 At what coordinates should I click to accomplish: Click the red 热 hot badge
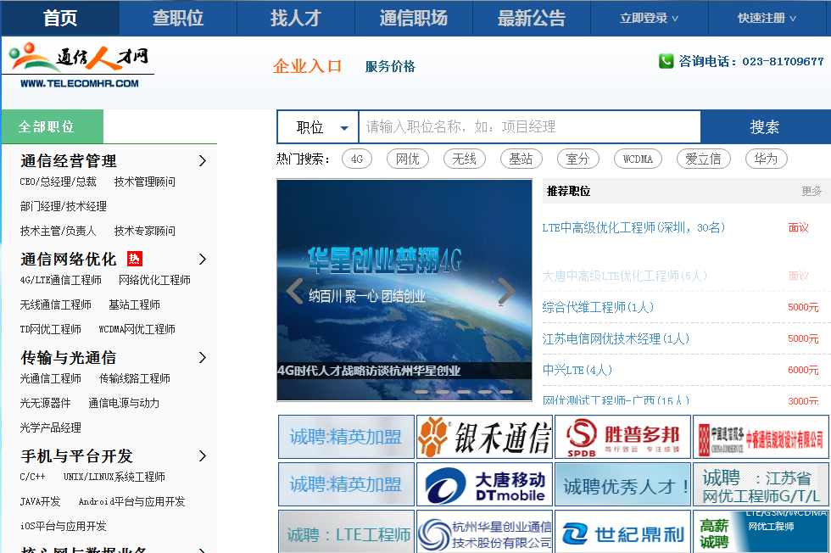click(x=135, y=259)
